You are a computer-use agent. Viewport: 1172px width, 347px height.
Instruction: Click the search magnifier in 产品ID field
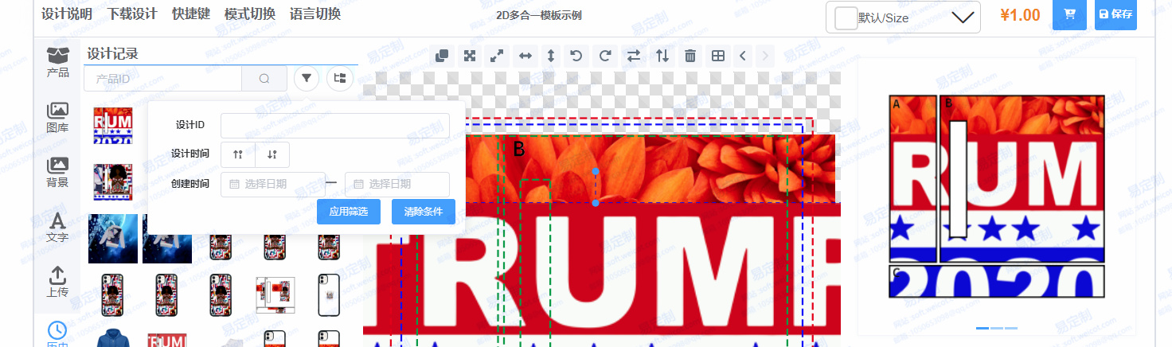(264, 79)
